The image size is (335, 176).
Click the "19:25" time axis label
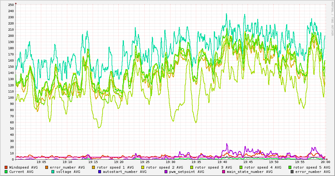coord(145,162)
